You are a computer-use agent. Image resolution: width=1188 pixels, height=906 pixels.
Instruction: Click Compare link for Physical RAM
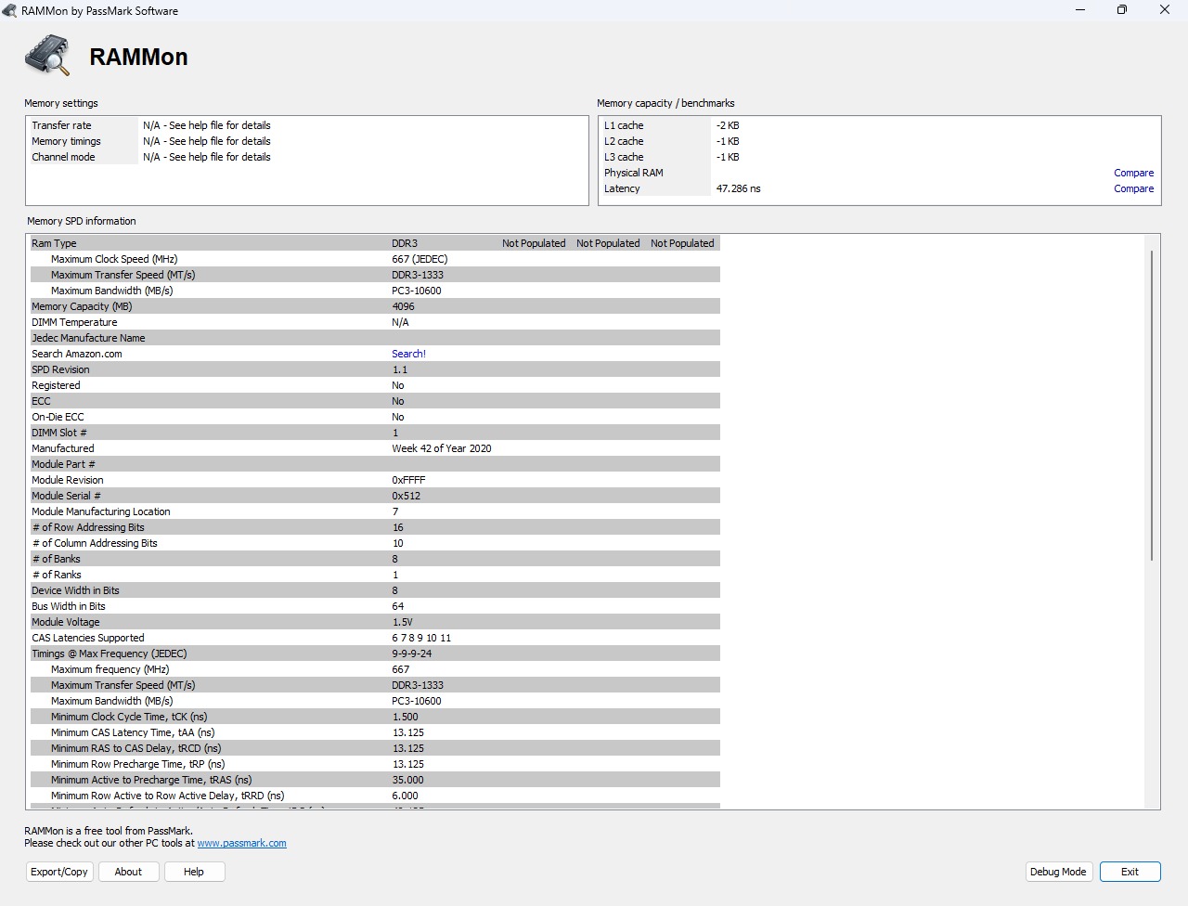click(1133, 173)
